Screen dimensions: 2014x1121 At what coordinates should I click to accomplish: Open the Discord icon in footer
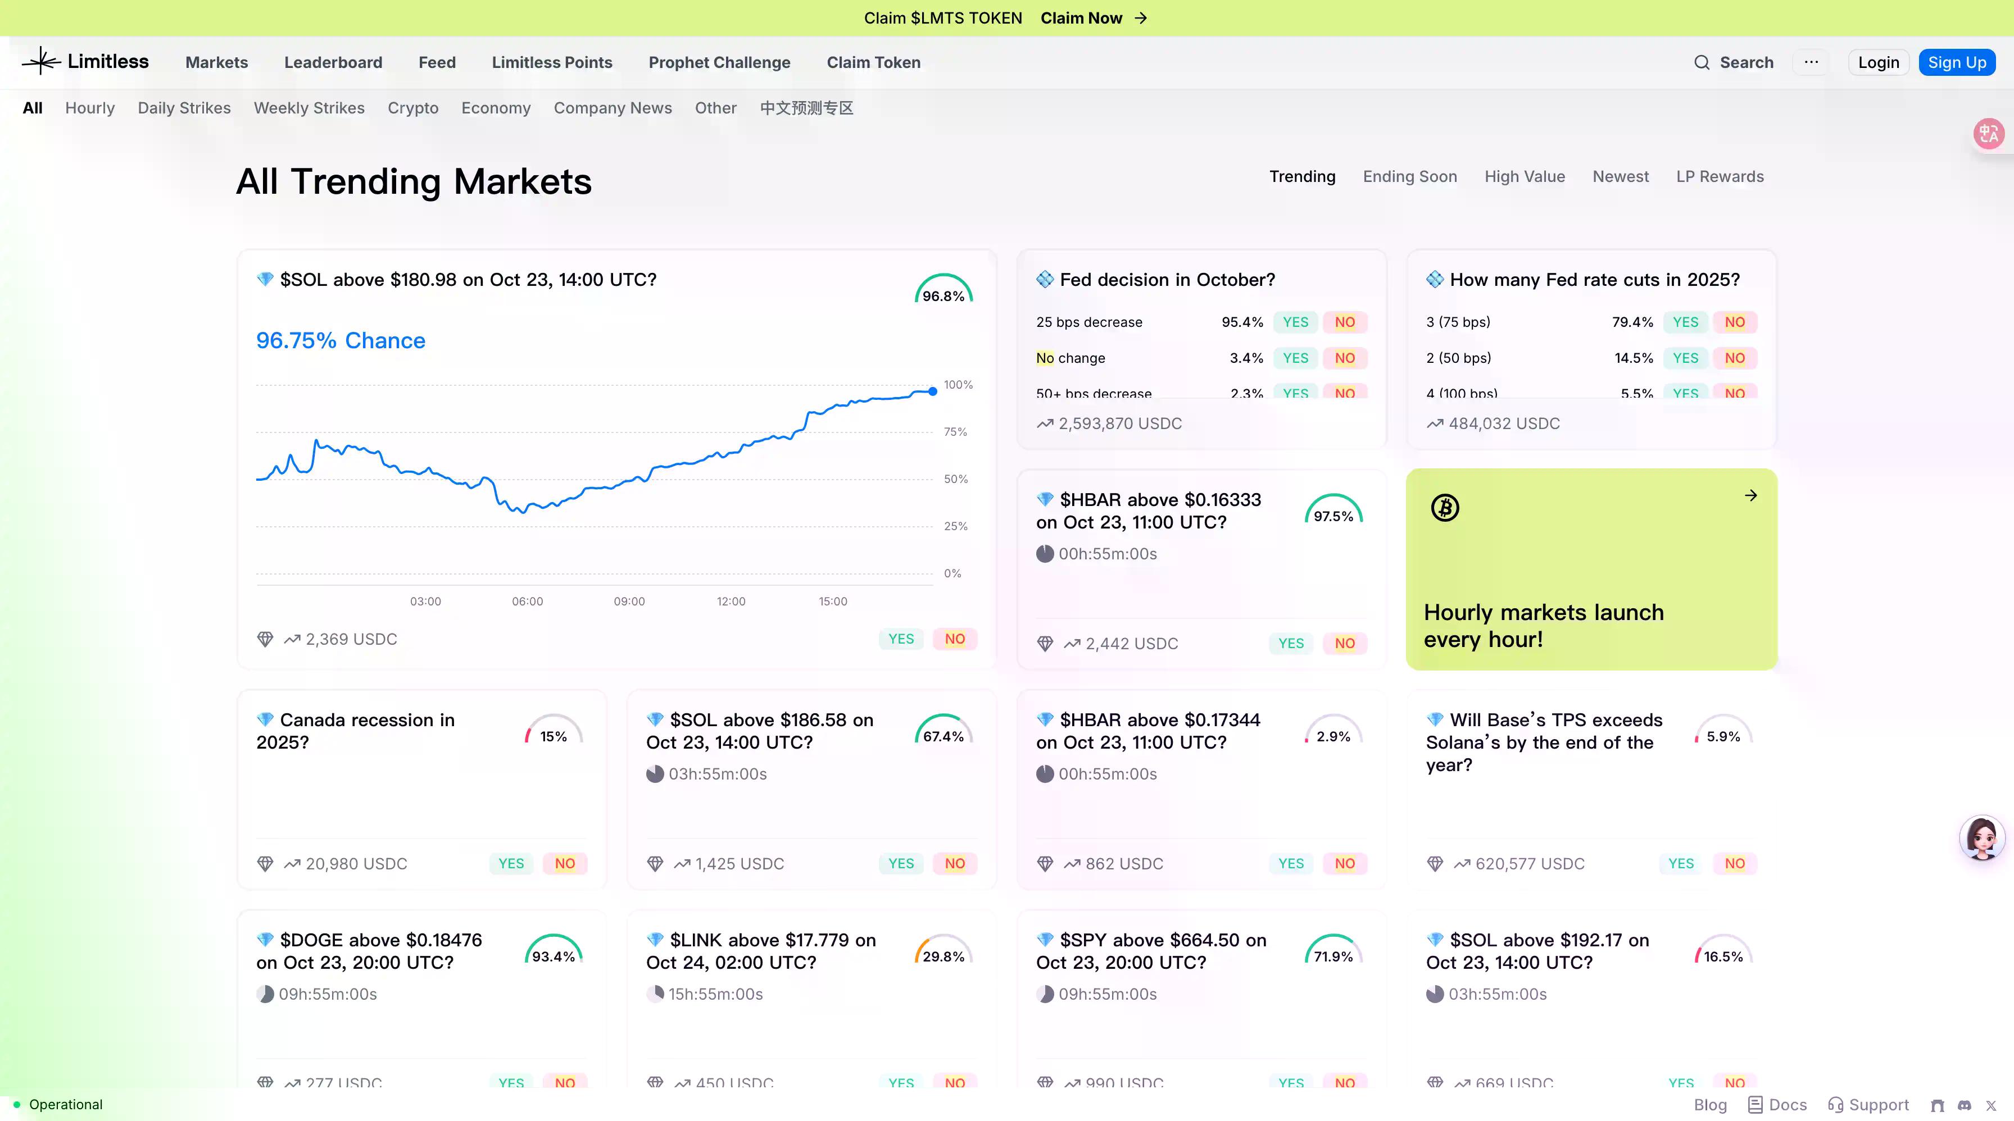tap(1964, 1105)
